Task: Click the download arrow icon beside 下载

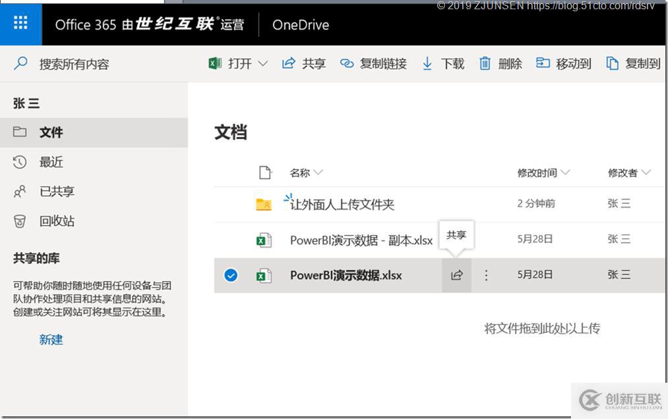Action: 427,63
